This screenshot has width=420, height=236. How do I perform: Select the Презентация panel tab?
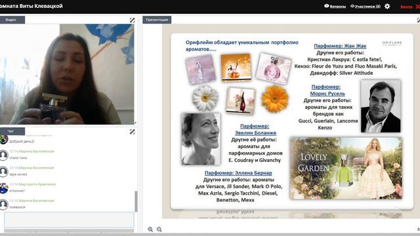pyautogui.click(x=157, y=20)
